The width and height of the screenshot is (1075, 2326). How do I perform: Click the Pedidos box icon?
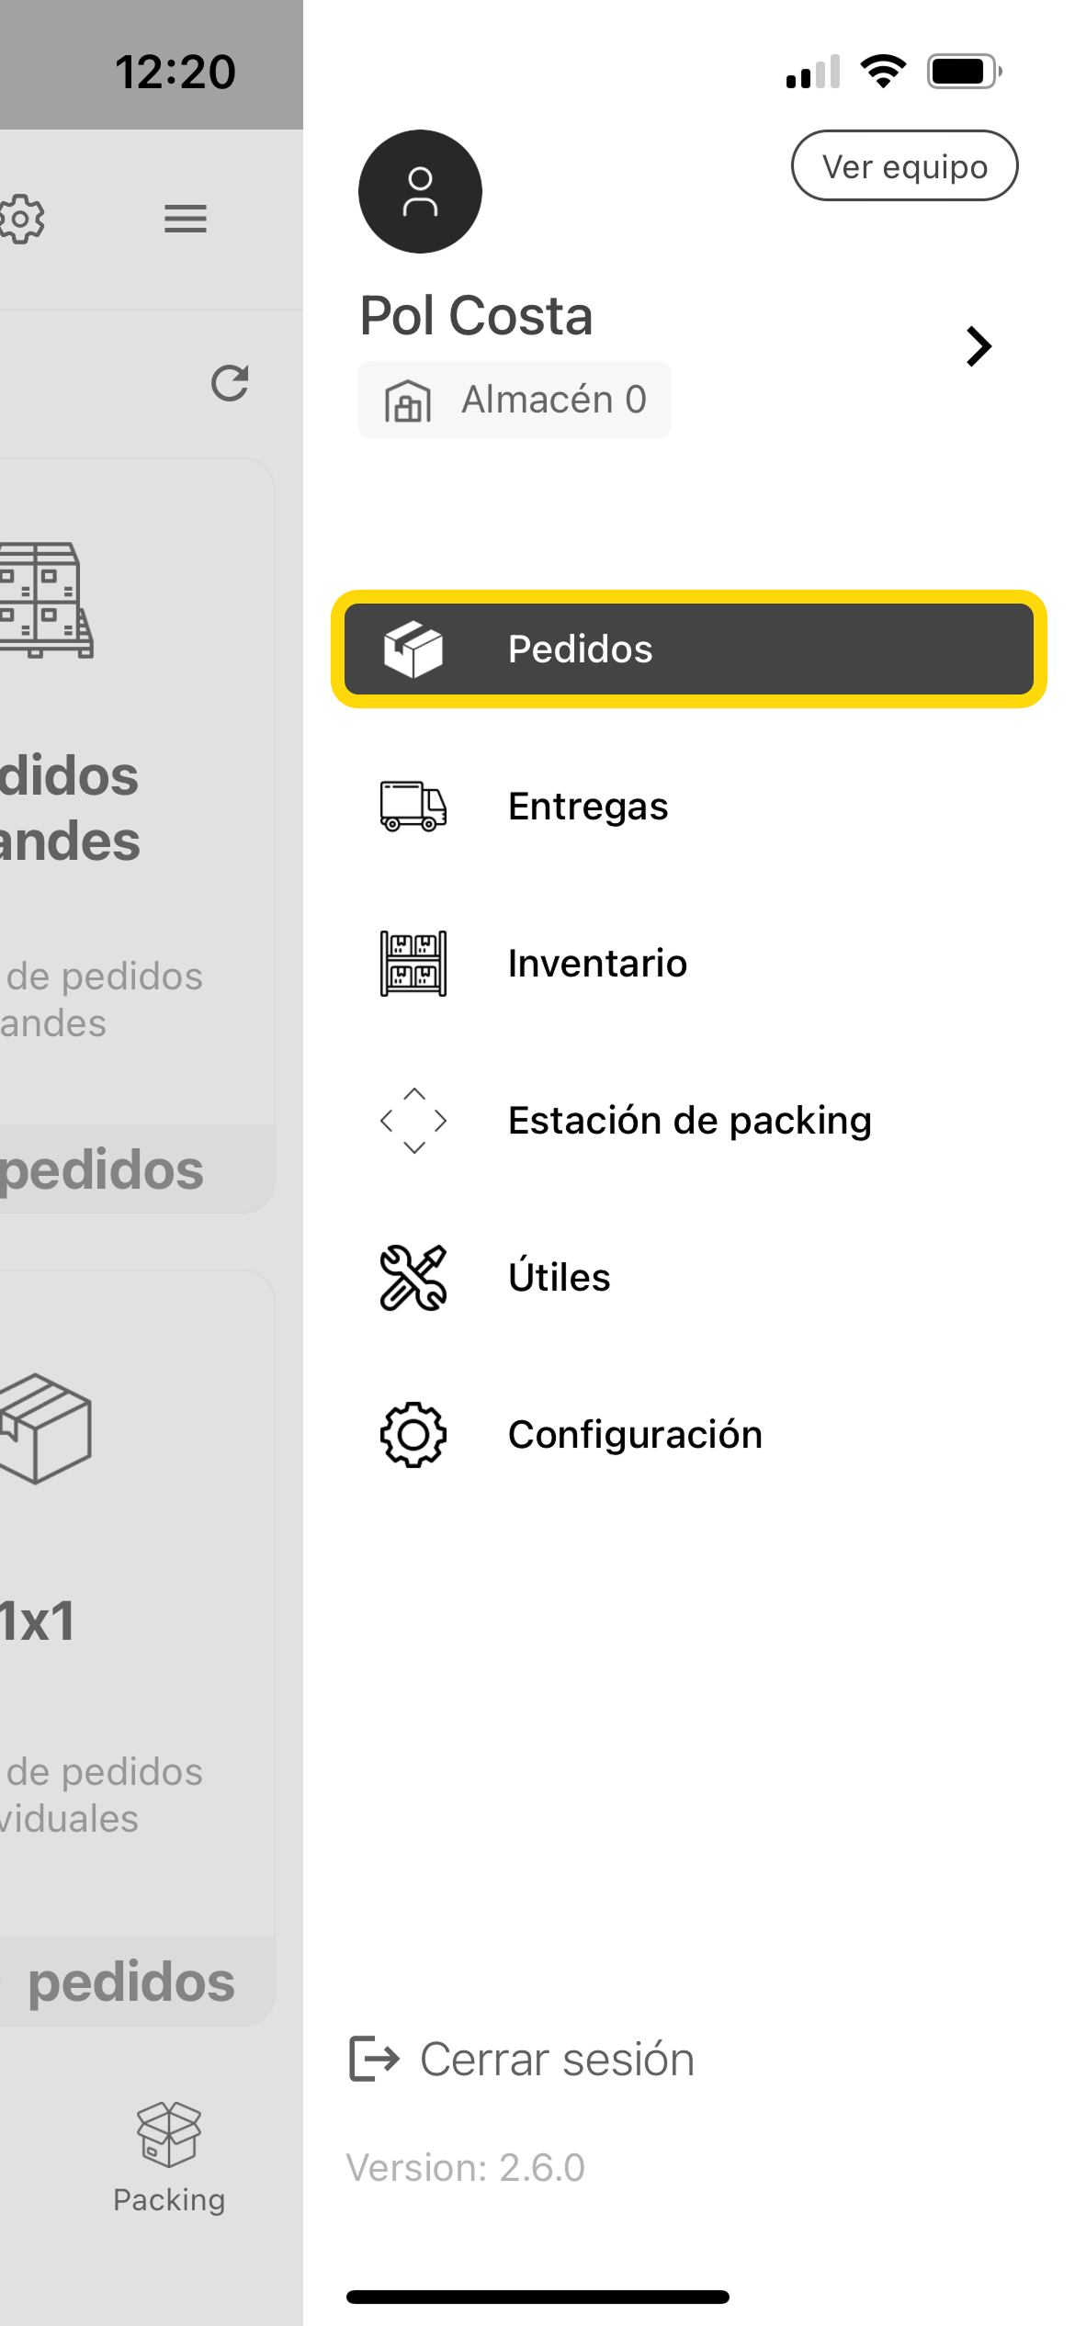tap(413, 649)
